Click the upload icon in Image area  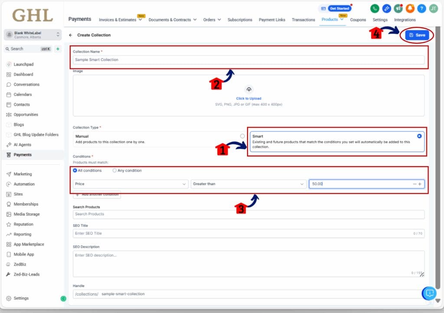pyautogui.click(x=249, y=90)
